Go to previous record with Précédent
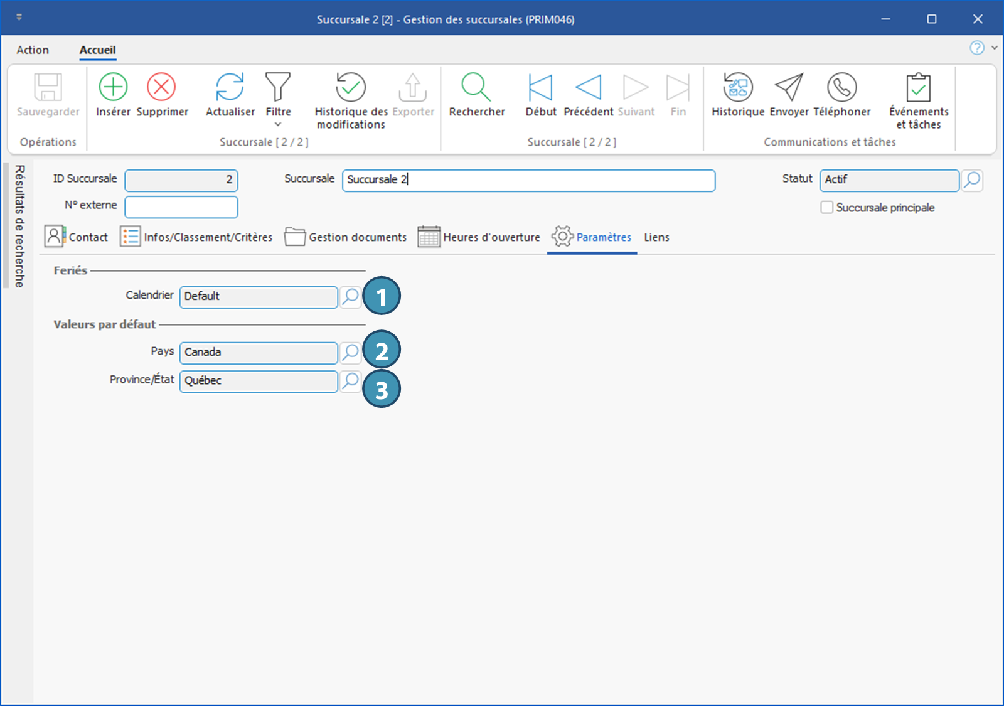The width and height of the screenshot is (1004, 706). (x=588, y=87)
